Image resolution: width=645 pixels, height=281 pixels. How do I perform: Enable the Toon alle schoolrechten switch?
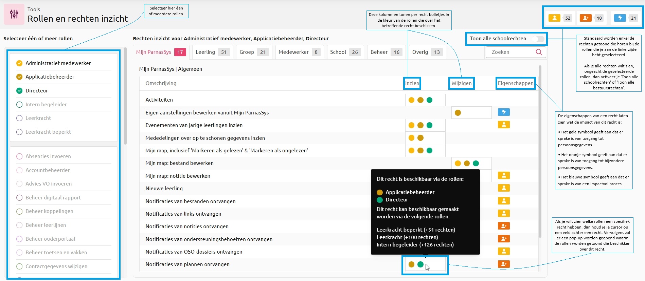tap(538, 39)
